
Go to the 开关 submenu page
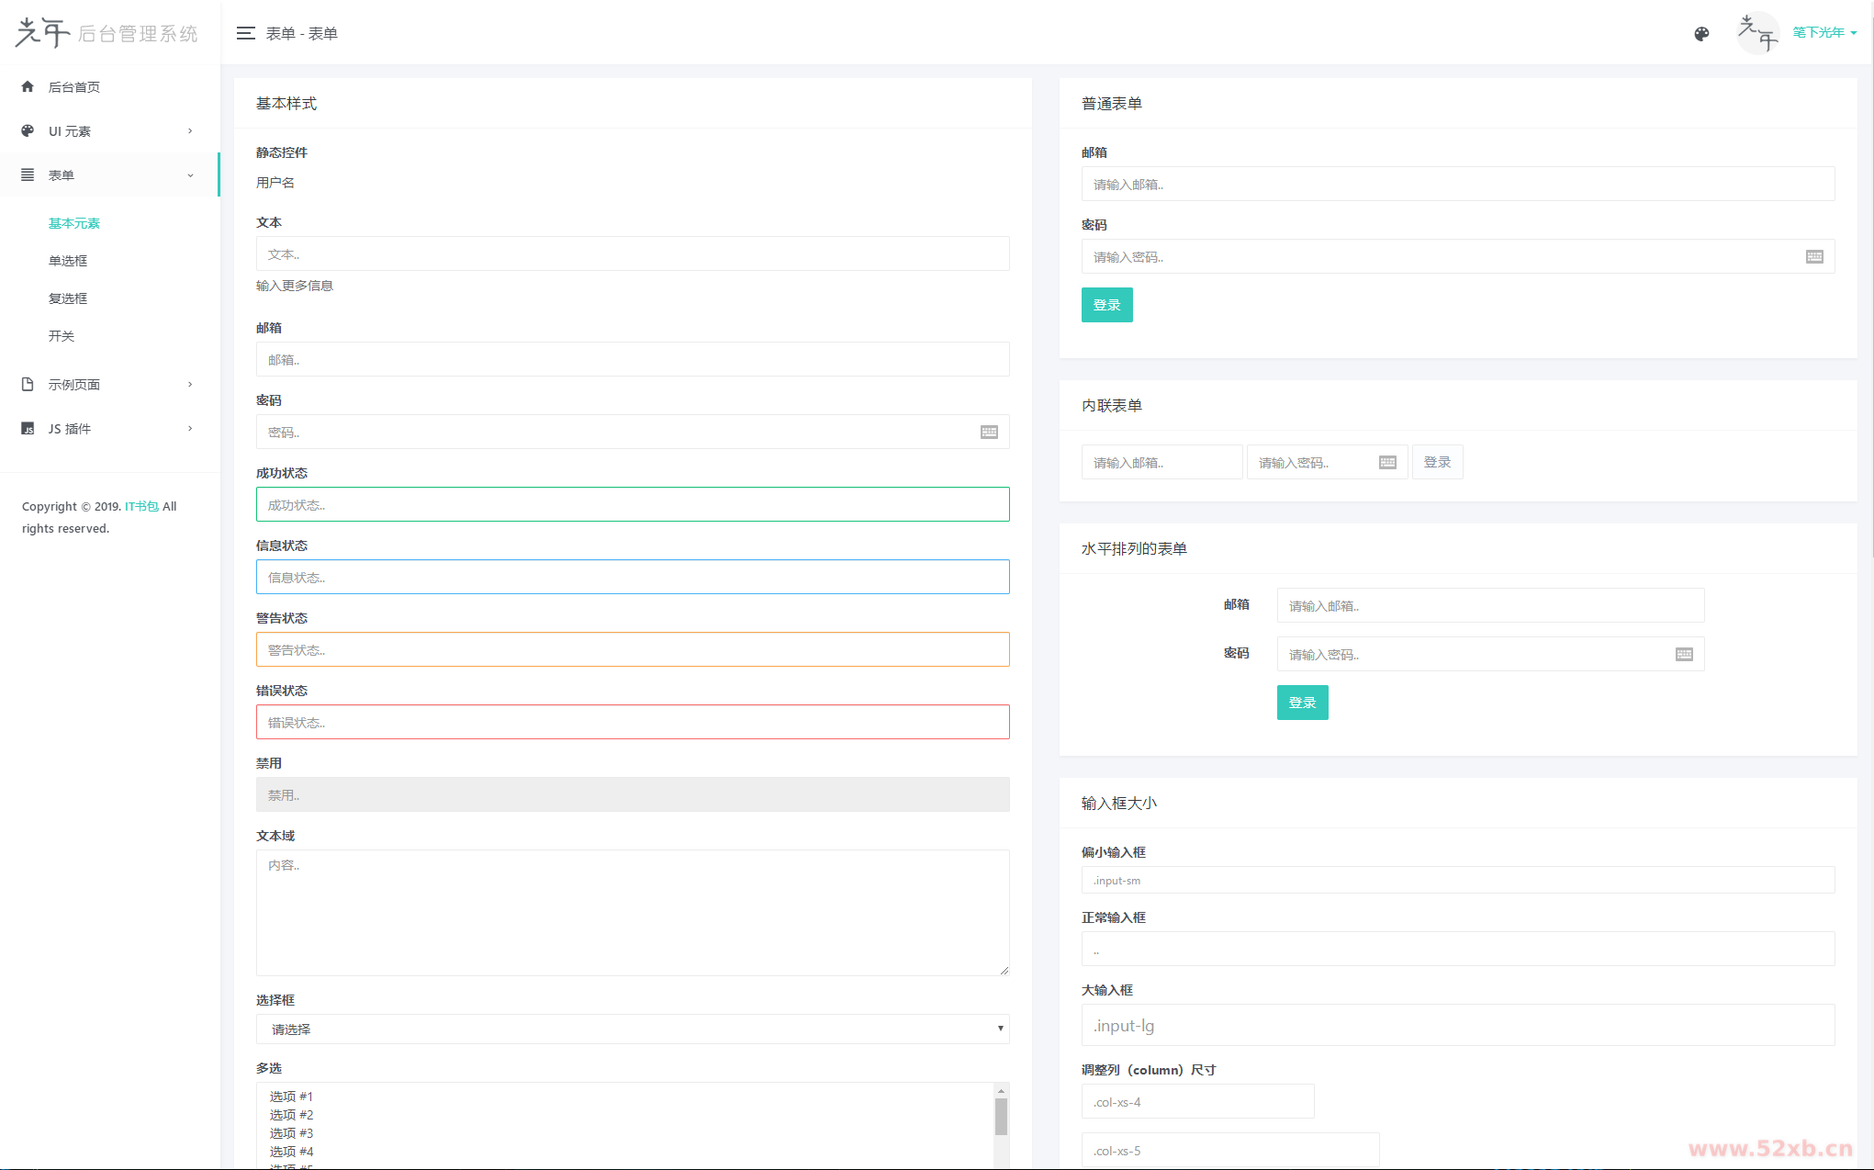coord(62,336)
